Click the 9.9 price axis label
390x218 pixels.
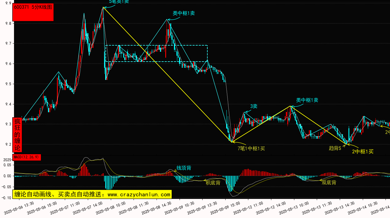coord(8,3)
